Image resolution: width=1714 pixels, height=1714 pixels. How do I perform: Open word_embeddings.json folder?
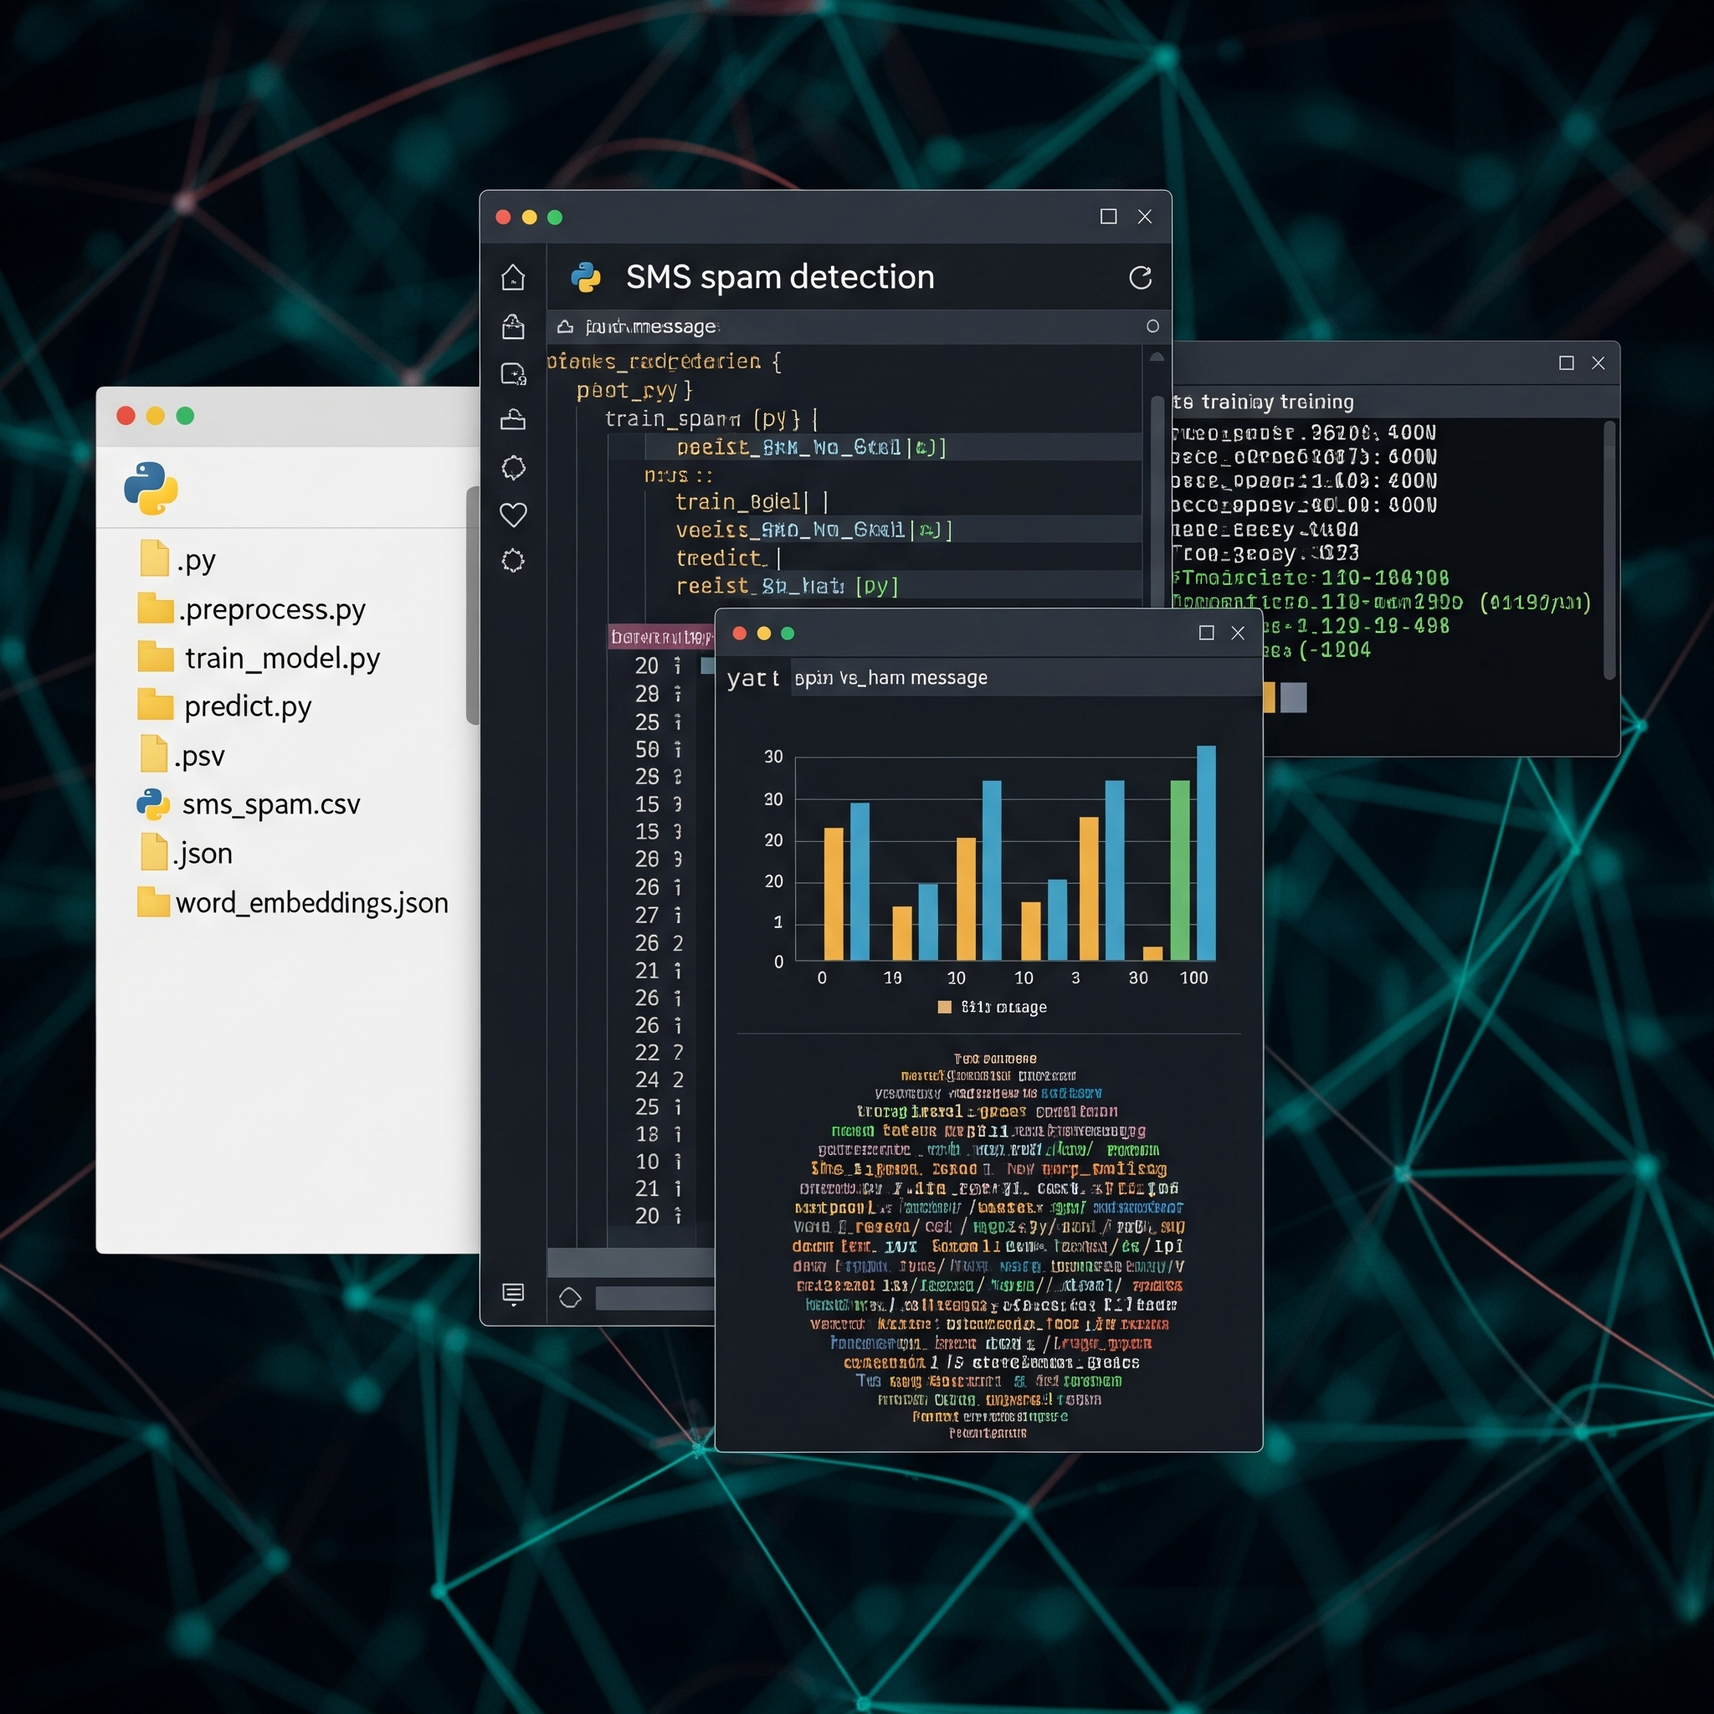click(x=293, y=903)
